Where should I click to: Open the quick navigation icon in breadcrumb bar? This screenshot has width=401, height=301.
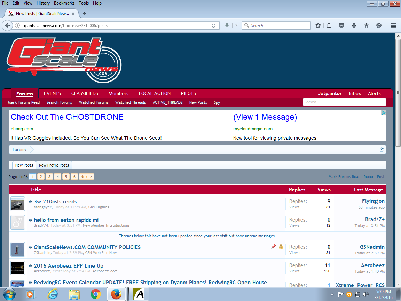(x=382, y=149)
